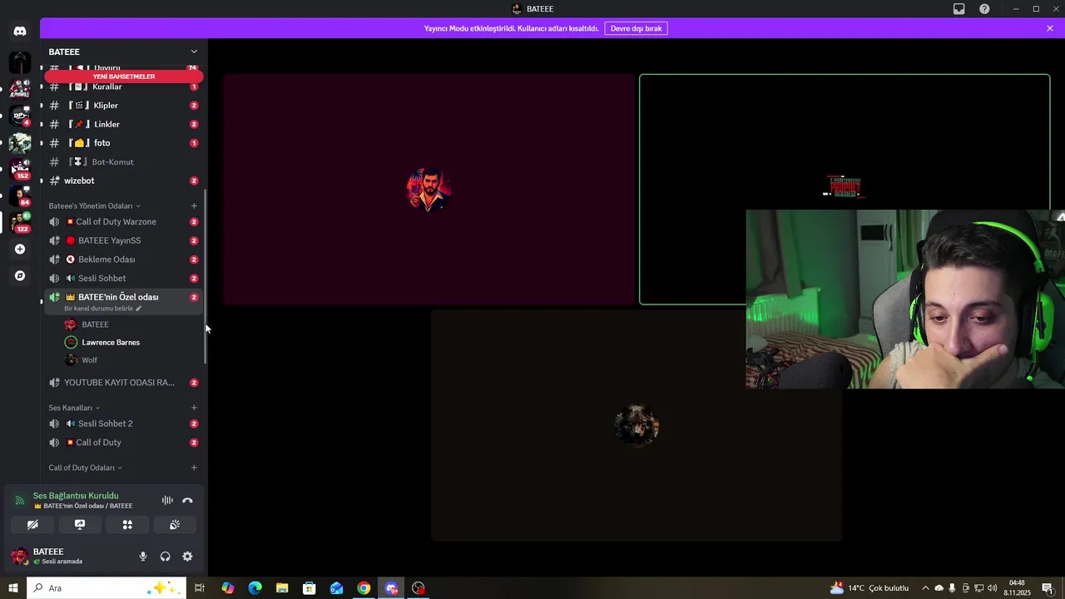Open the Windows notification center
Image resolution: width=1065 pixels, height=599 pixels.
[x=1048, y=588]
